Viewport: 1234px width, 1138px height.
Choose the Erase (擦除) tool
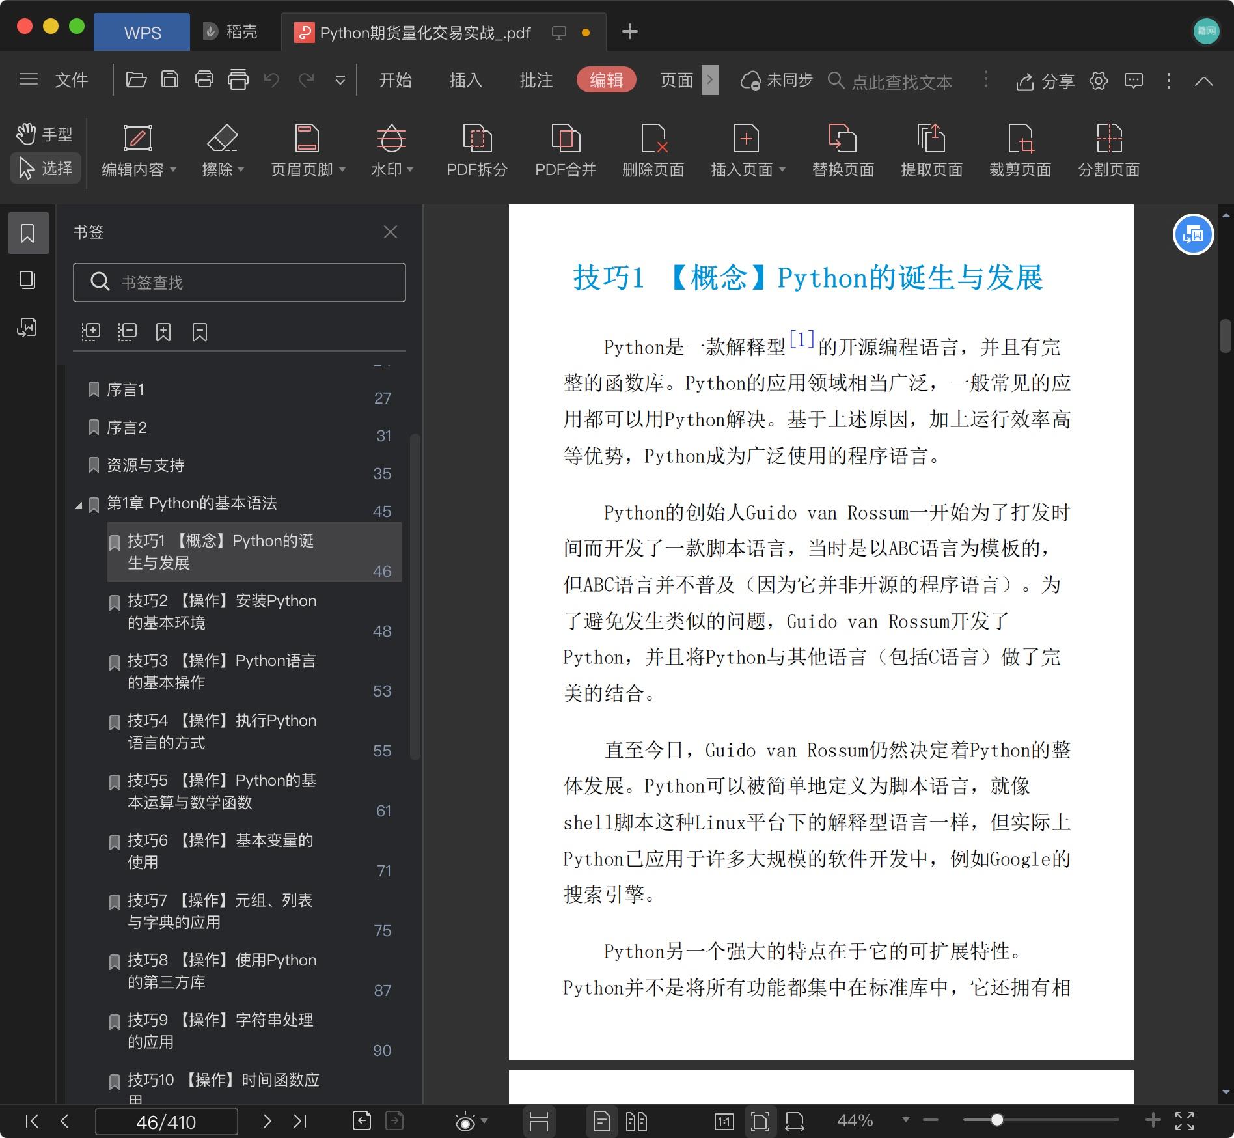pyautogui.click(x=223, y=151)
